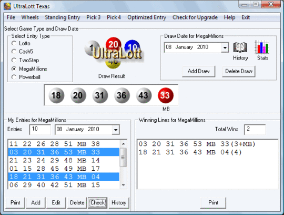Select entry 21 23 24 29 48 MB 14
Screen dimensions: 284x215
[64, 160]
